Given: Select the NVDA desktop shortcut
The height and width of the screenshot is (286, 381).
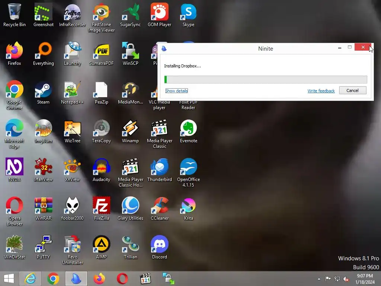Looking at the screenshot, I should (x=15, y=170).
